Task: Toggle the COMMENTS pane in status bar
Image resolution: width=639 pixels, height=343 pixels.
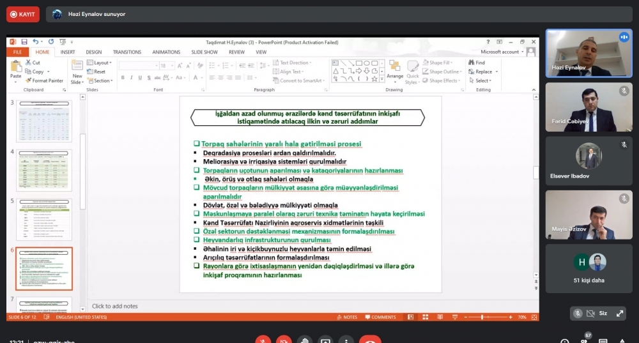Action: tap(380, 317)
